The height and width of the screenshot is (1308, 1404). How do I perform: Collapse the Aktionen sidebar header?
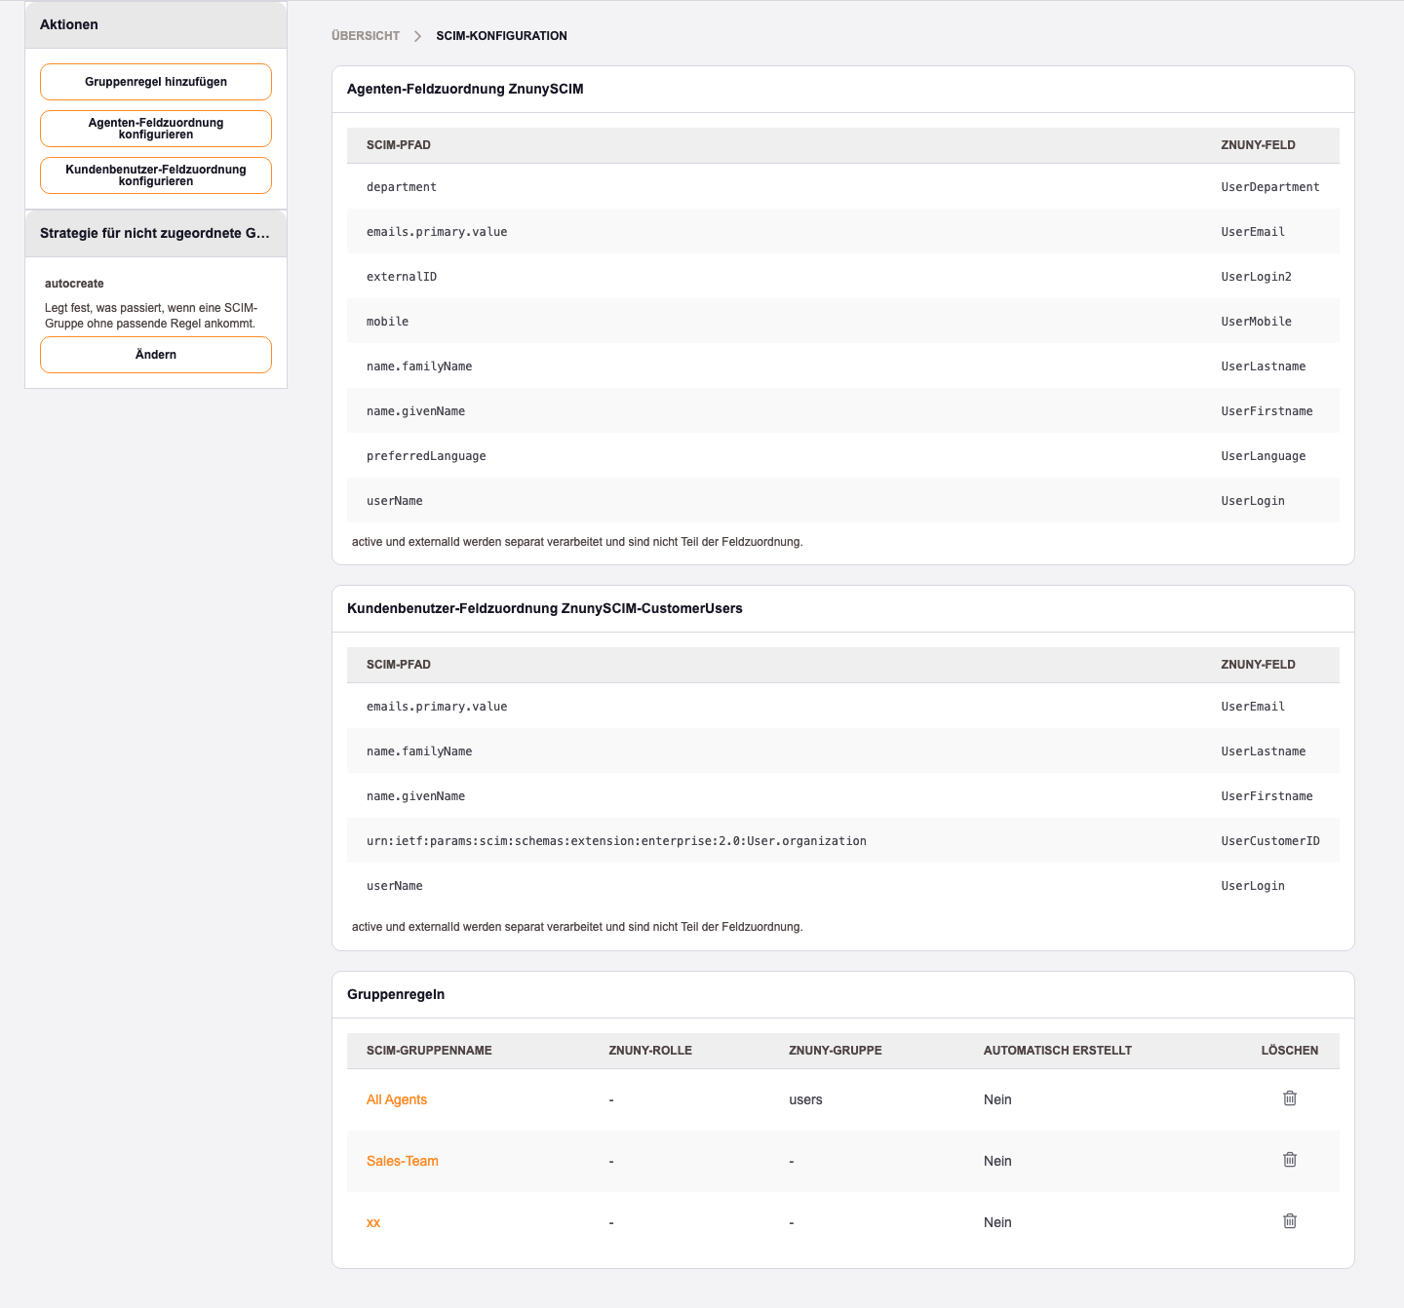point(156,24)
